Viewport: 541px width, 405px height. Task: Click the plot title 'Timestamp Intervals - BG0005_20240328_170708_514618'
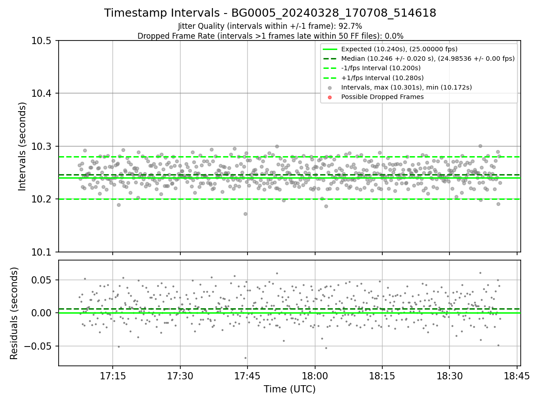click(x=270, y=13)
